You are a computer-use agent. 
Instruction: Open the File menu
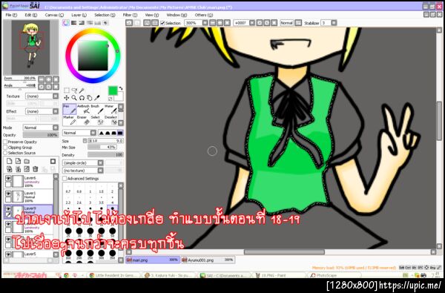pos(11,15)
